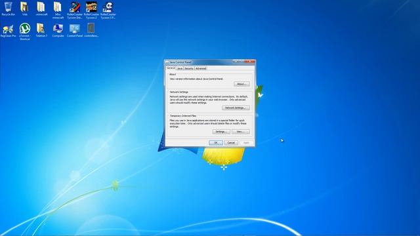420x236 pixels.
Task: Click the About... button
Action: coord(241,84)
